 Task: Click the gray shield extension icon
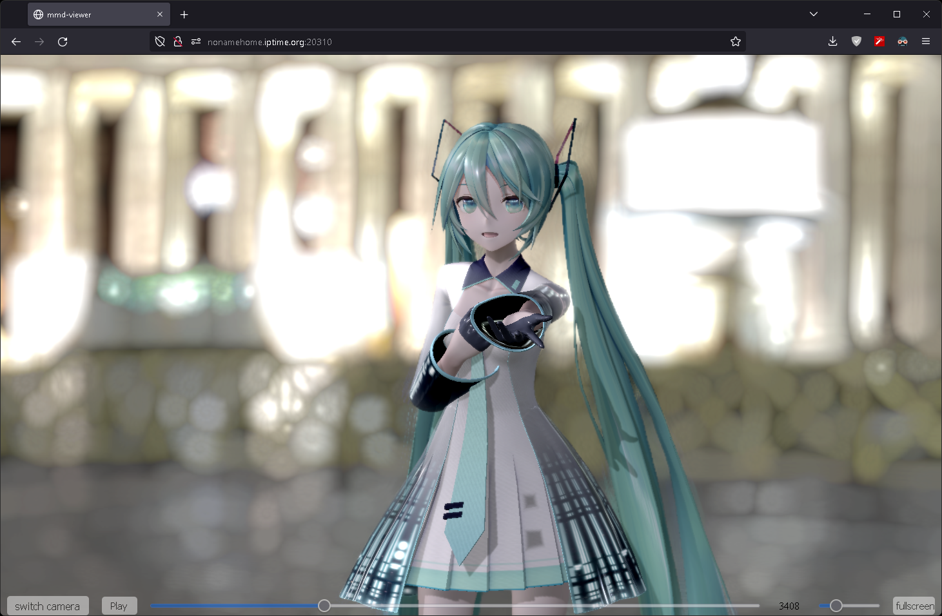(x=856, y=42)
